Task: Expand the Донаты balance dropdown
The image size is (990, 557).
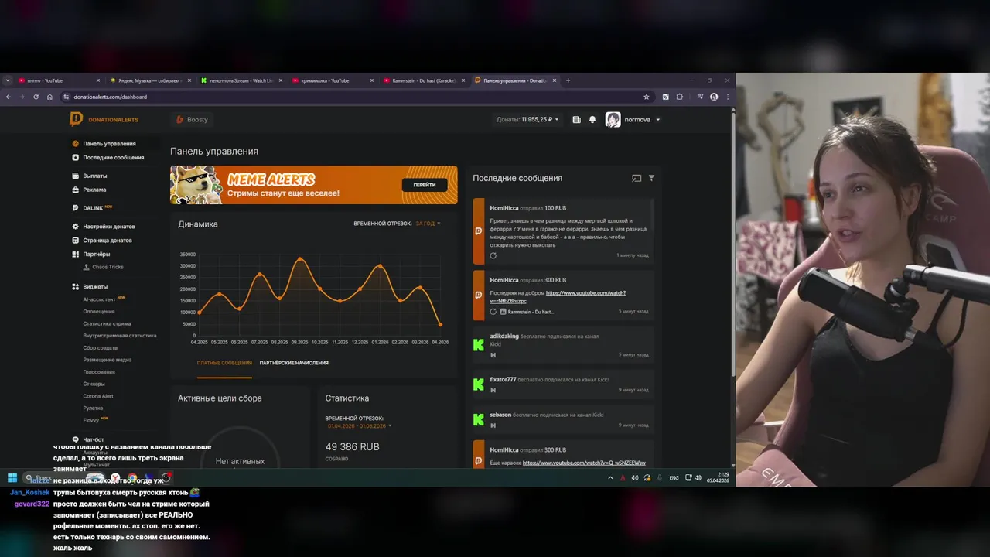Action: pos(526,120)
